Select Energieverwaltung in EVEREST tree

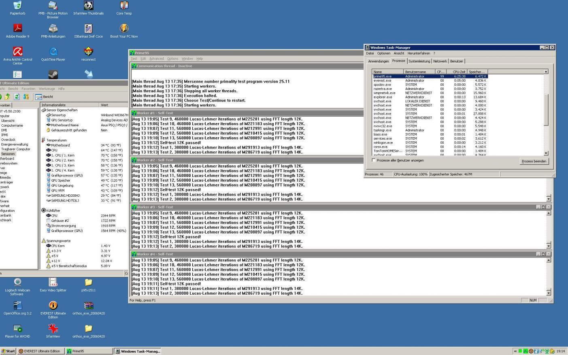point(15,145)
